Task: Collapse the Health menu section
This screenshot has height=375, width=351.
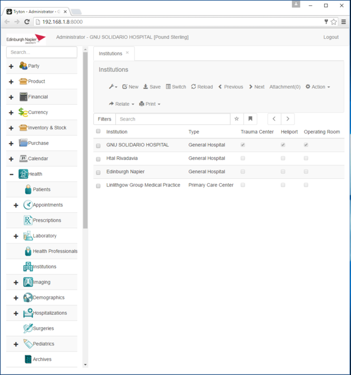Action: pos(11,174)
